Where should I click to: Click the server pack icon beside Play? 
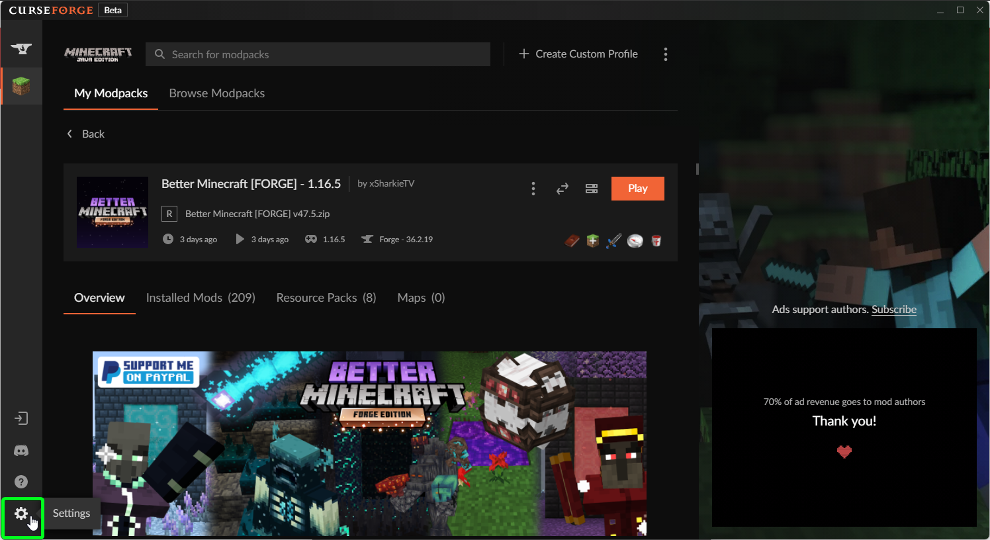point(592,189)
